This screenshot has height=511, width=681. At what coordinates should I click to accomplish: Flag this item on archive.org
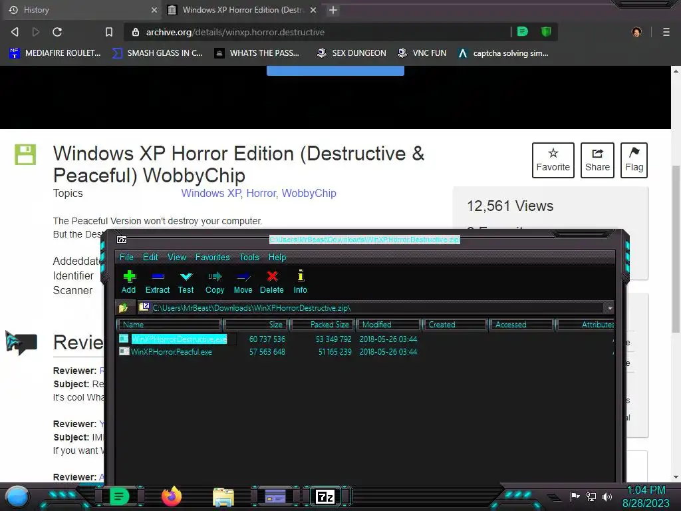click(634, 160)
